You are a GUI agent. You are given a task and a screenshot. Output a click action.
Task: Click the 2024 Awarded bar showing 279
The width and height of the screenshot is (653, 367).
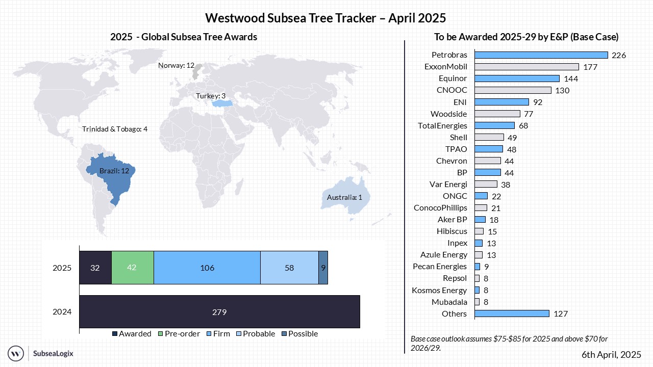click(x=219, y=311)
